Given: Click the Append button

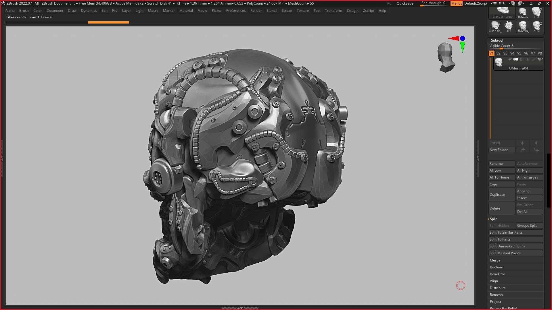Looking at the screenshot, I should tap(529, 191).
